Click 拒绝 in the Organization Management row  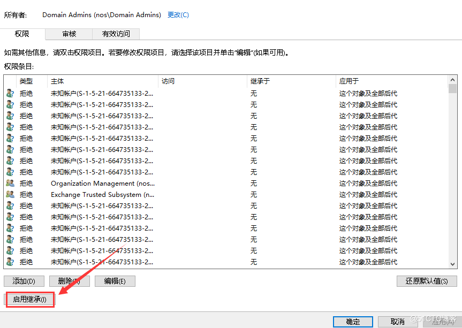coord(26,184)
